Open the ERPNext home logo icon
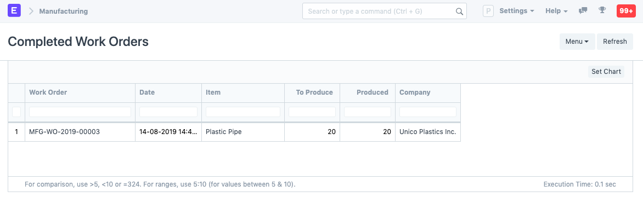Image resolution: width=643 pixels, height=203 pixels. [14, 11]
